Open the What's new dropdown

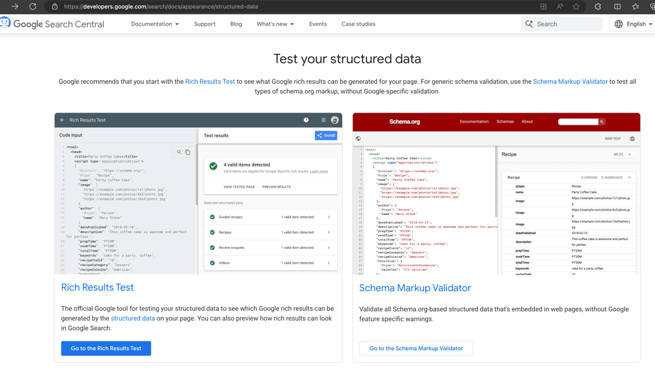click(275, 24)
